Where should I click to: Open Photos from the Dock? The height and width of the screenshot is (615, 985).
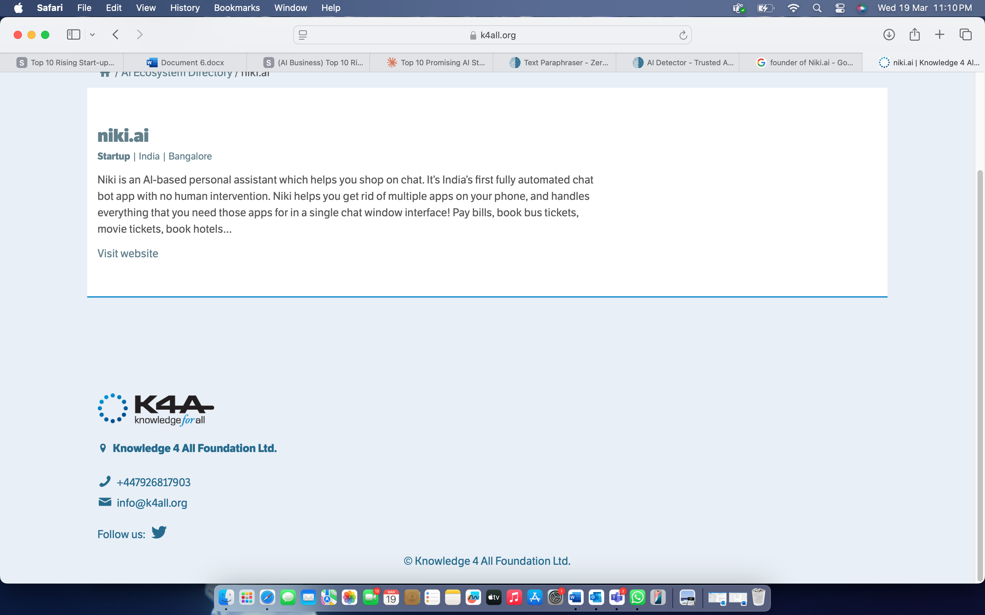click(350, 597)
